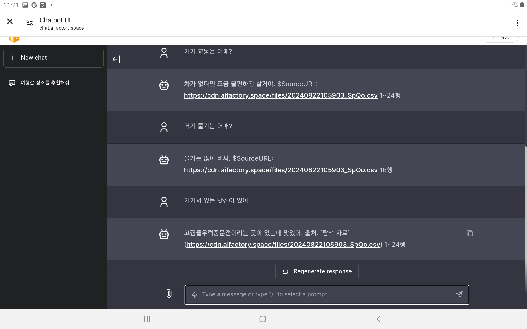Viewport: 527px width, 329px height.
Task: Copy the last bot response
Action: [x=470, y=233]
